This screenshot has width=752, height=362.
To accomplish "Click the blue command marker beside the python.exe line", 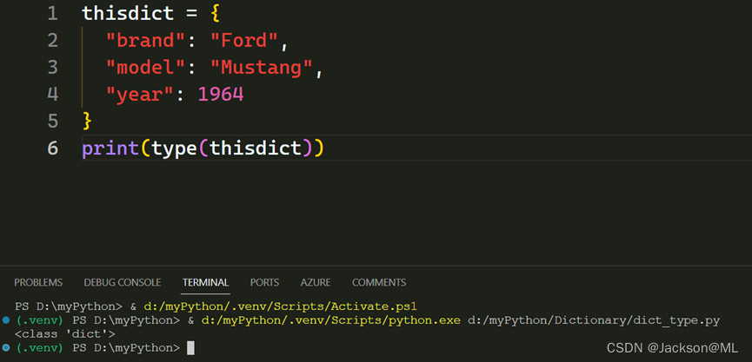I will tap(7, 320).
